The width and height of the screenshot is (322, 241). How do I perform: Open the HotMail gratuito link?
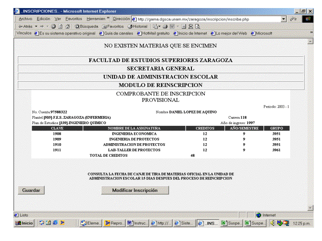click(x=153, y=33)
